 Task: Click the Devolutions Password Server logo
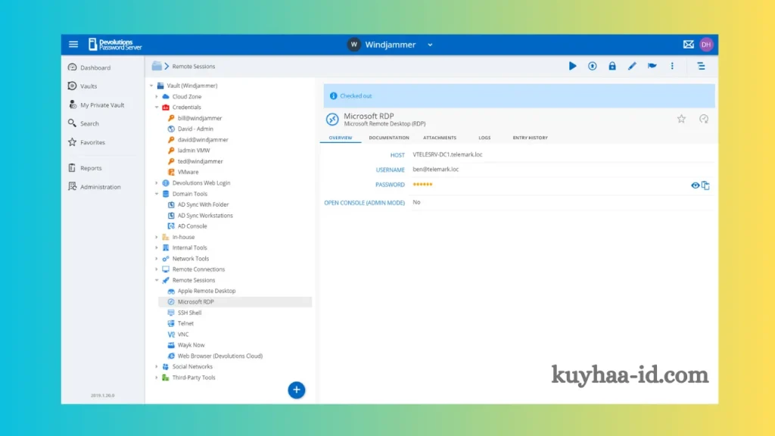click(115, 45)
